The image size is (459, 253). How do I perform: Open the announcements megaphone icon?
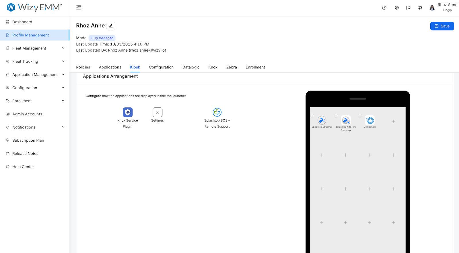(420, 8)
